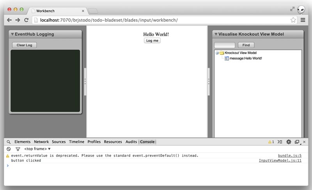312x190 pixels.
Task: Click the Clear Log button
Action: coord(25,45)
